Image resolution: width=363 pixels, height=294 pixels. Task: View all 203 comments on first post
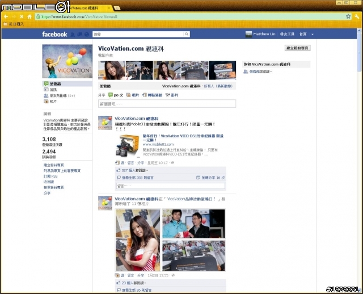coord(137,178)
